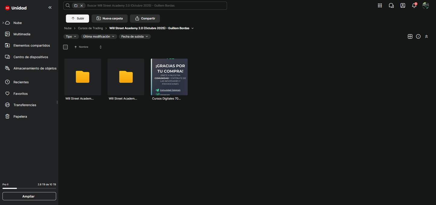436x205 pixels.
Task: Go to Recientes in the sidebar
Action: click(x=21, y=82)
